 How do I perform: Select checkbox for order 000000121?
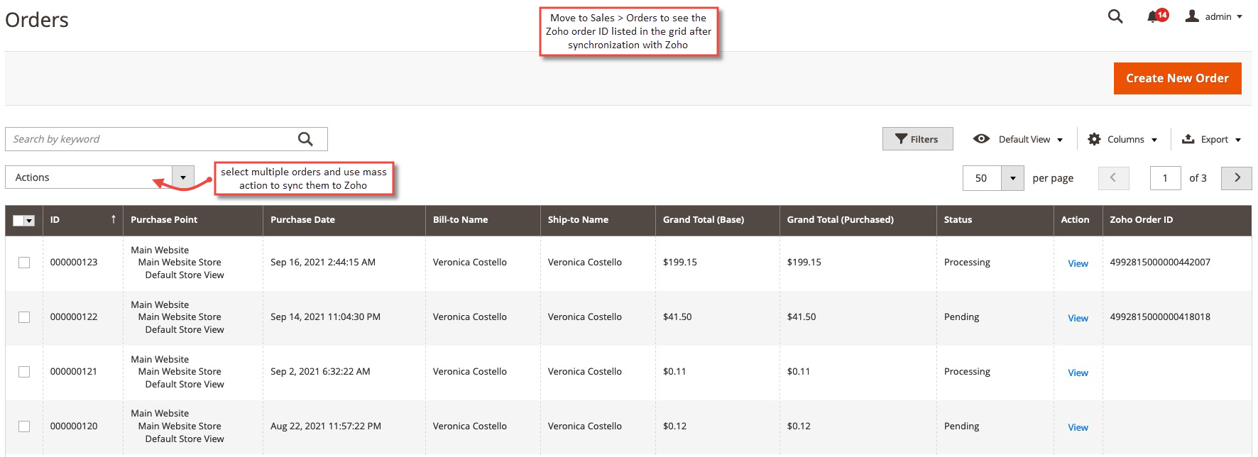click(24, 372)
